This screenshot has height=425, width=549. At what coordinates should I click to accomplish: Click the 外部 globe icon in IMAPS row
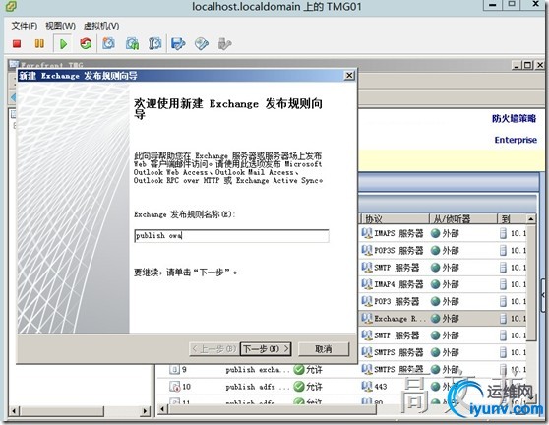click(x=435, y=233)
